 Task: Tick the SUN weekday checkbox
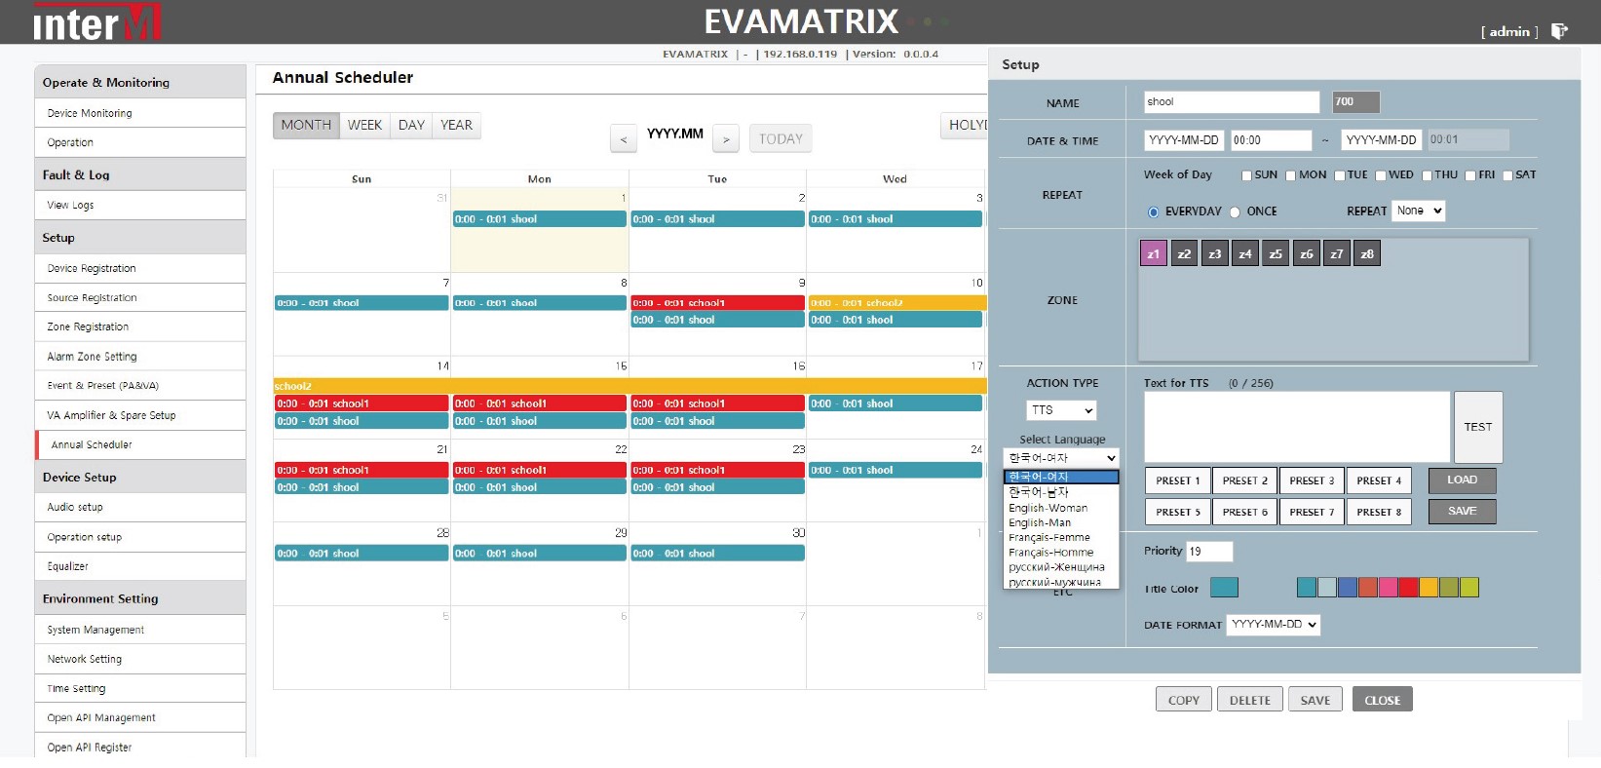[x=1246, y=175]
